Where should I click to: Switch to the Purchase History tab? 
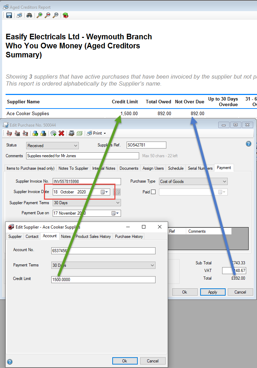[x=129, y=237]
